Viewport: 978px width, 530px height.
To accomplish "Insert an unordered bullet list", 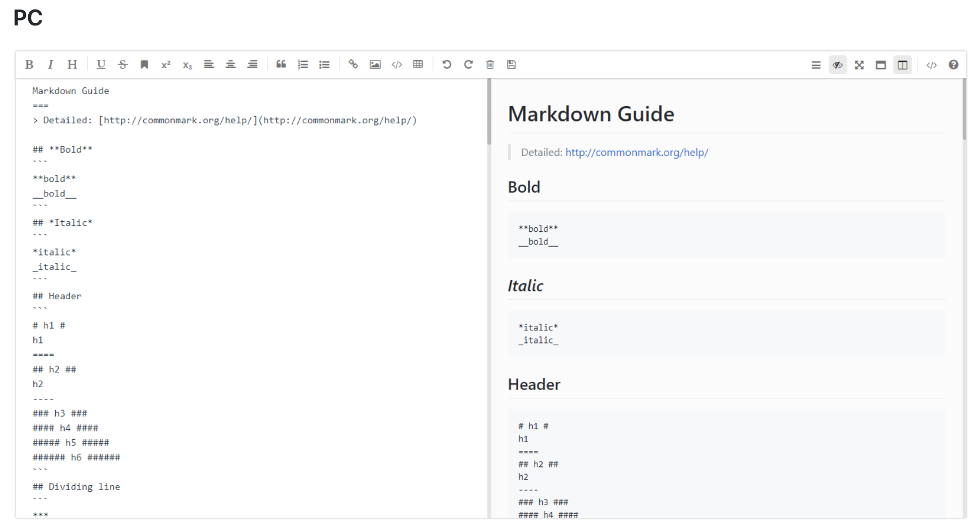I will click(324, 65).
